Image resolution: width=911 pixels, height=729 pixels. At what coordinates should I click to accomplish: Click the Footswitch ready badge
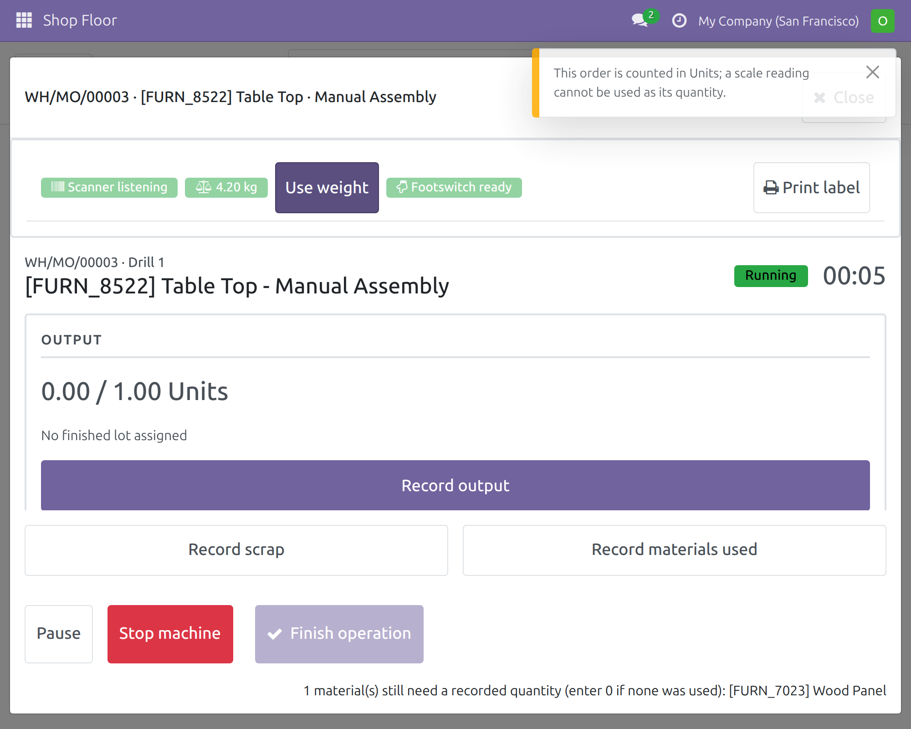point(454,187)
